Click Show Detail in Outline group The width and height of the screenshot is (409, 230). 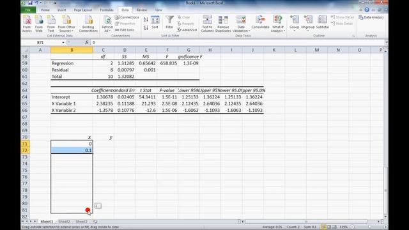pyautogui.click(x=343, y=17)
